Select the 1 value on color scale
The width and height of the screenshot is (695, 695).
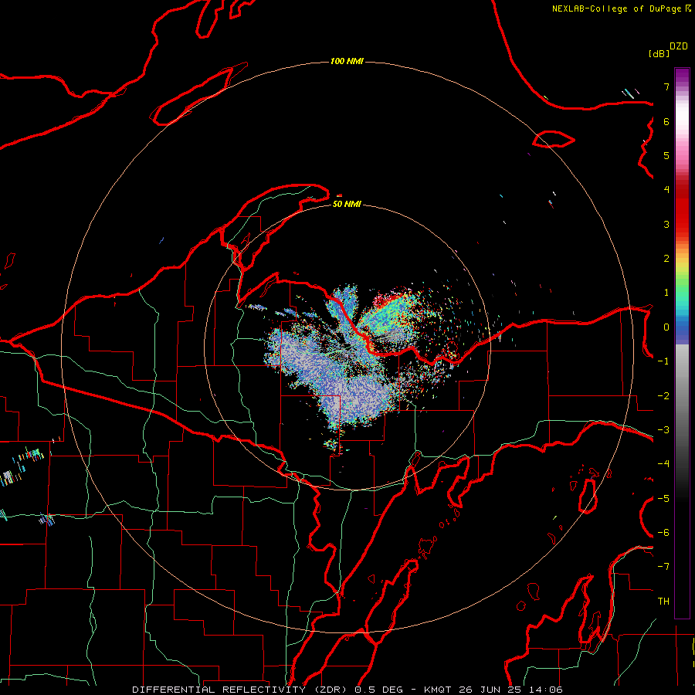(x=666, y=293)
